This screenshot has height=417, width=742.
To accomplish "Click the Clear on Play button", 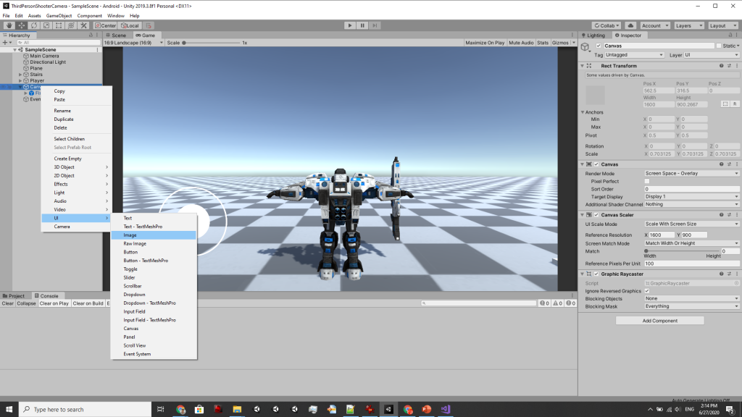I will pyautogui.click(x=54, y=303).
